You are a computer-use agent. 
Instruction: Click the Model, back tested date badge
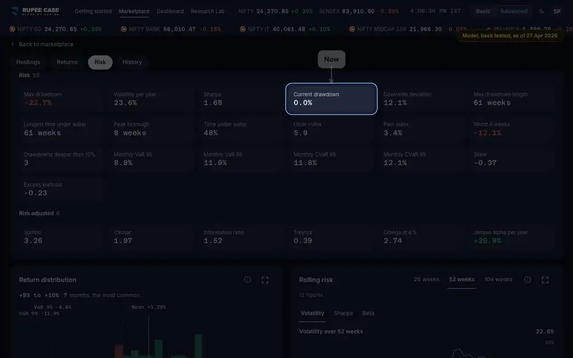coord(509,36)
